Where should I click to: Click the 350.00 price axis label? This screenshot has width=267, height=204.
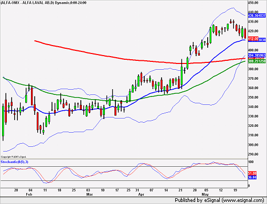tap(253, 97)
